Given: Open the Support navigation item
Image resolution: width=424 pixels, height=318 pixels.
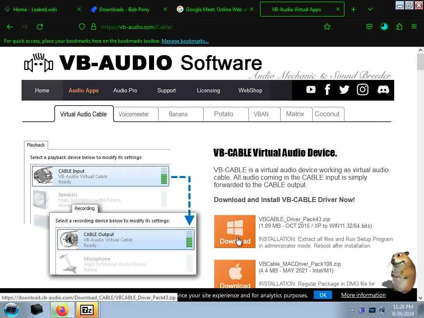Looking at the screenshot, I should (x=166, y=90).
